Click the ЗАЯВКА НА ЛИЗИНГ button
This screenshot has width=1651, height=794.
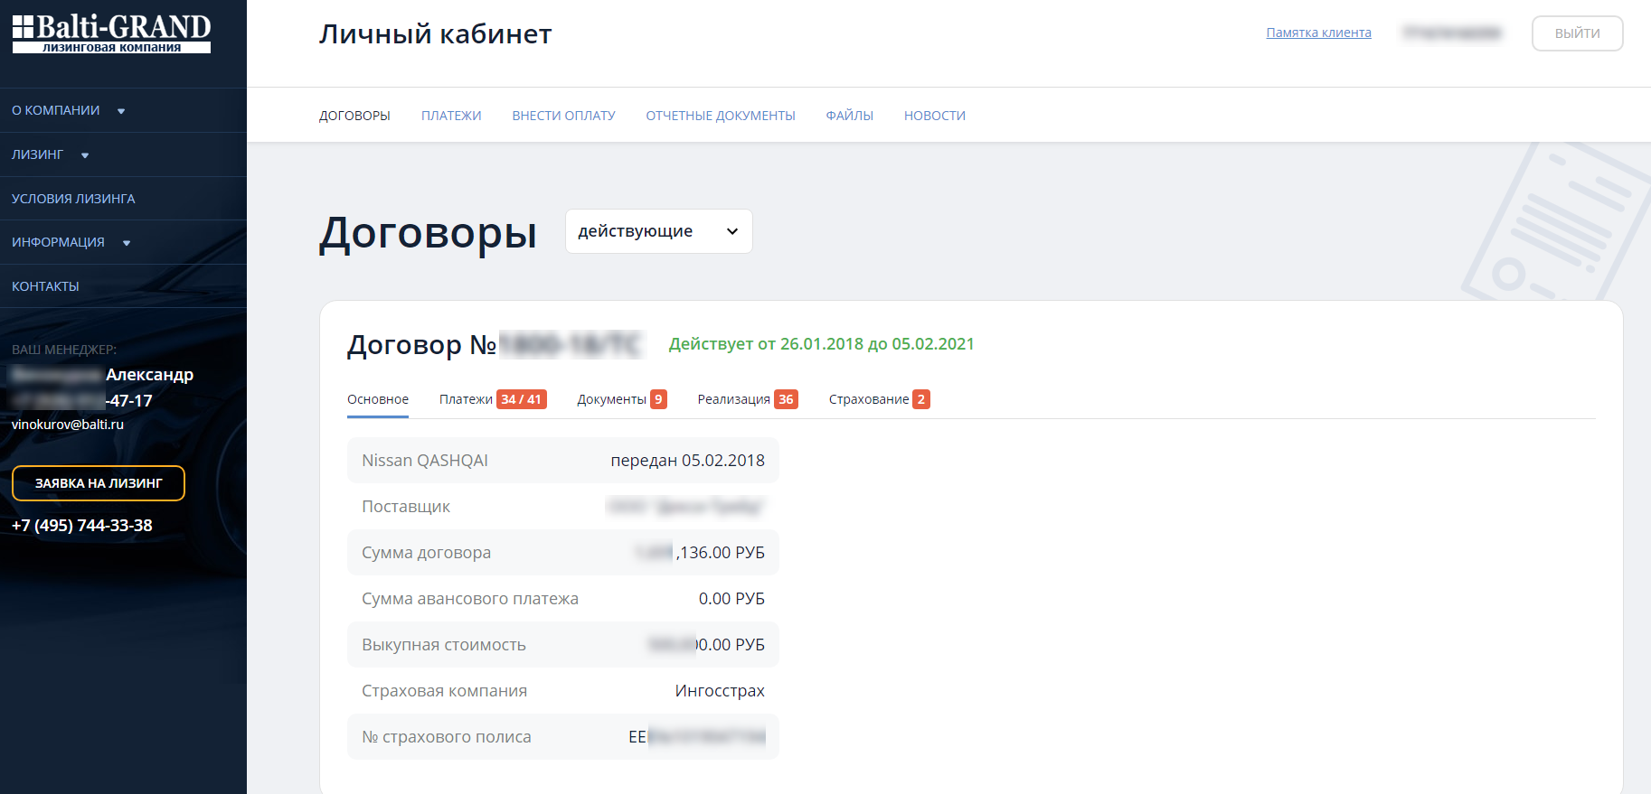pos(99,483)
